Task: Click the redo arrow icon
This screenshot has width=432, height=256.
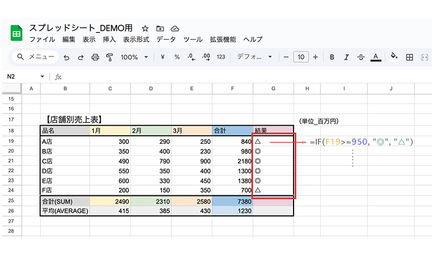Action: click(x=81, y=57)
